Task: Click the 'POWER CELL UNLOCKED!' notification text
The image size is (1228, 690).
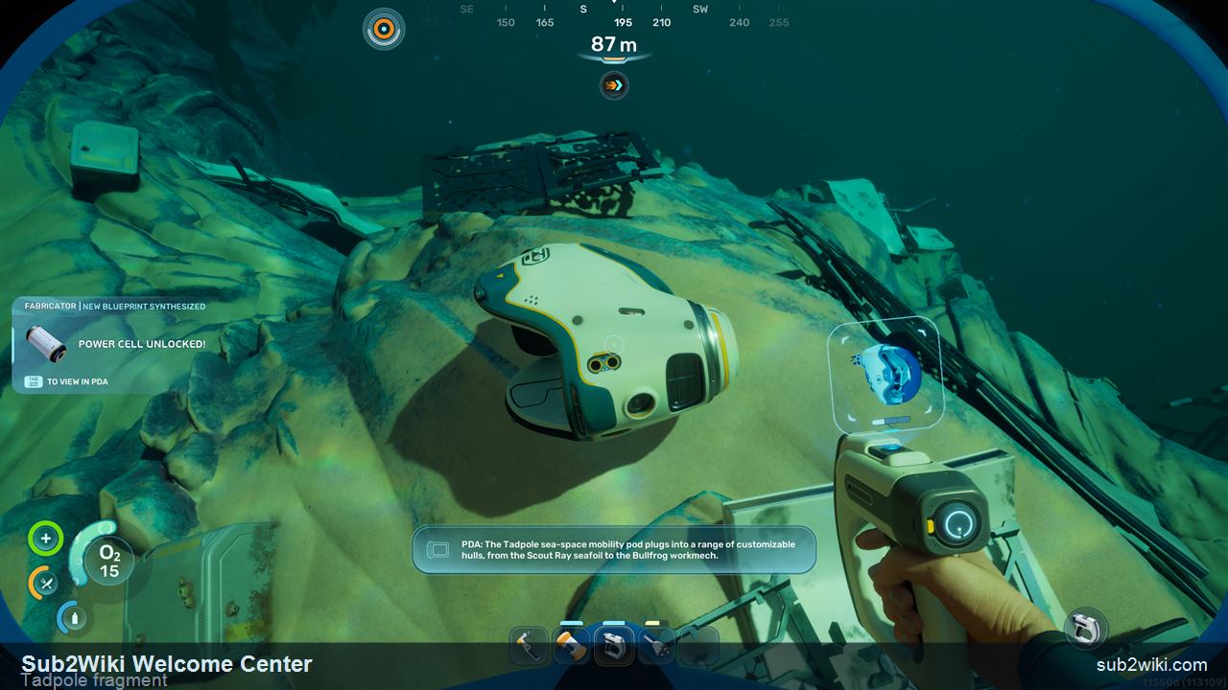Action: pos(142,344)
